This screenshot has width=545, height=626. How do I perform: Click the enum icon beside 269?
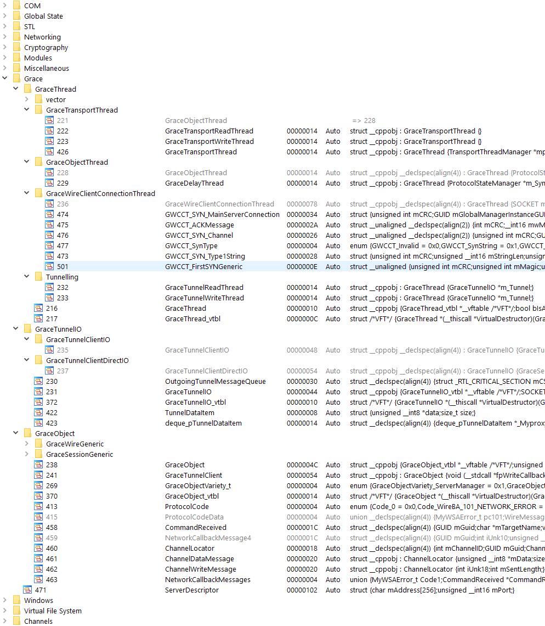[38, 485]
